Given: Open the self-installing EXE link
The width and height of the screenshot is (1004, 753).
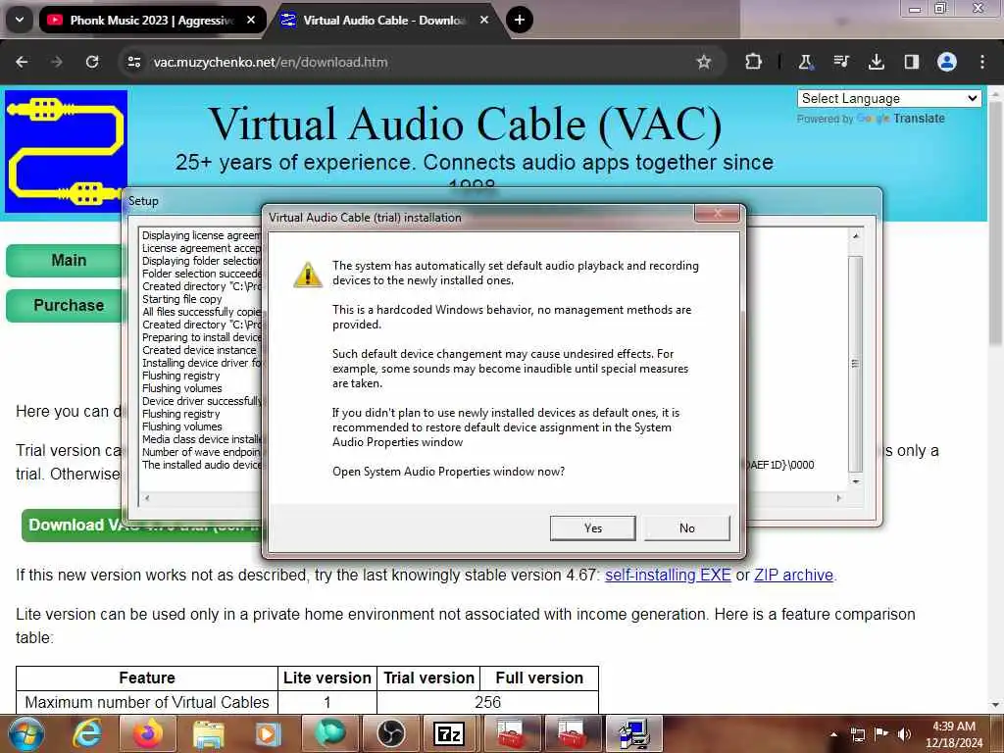Looking at the screenshot, I should [x=668, y=575].
